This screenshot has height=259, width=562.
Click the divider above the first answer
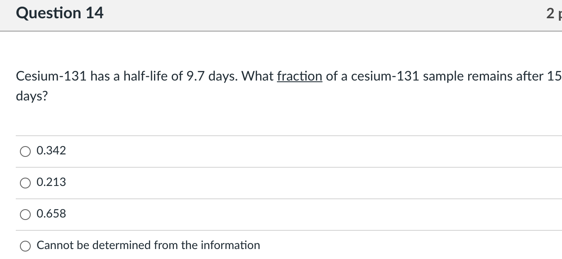[281, 135]
